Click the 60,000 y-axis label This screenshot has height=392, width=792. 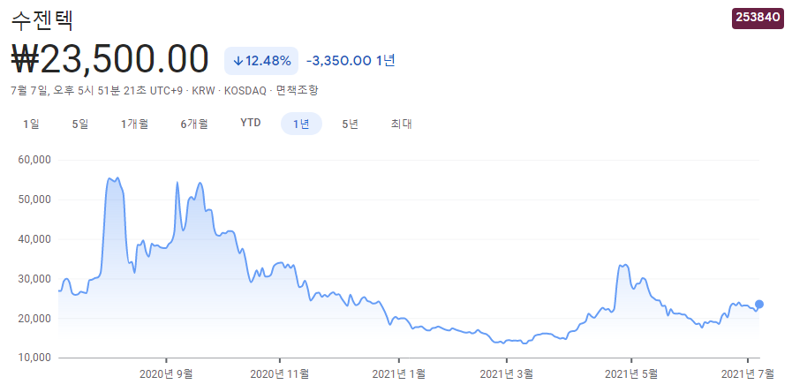(x=34, y=160)
